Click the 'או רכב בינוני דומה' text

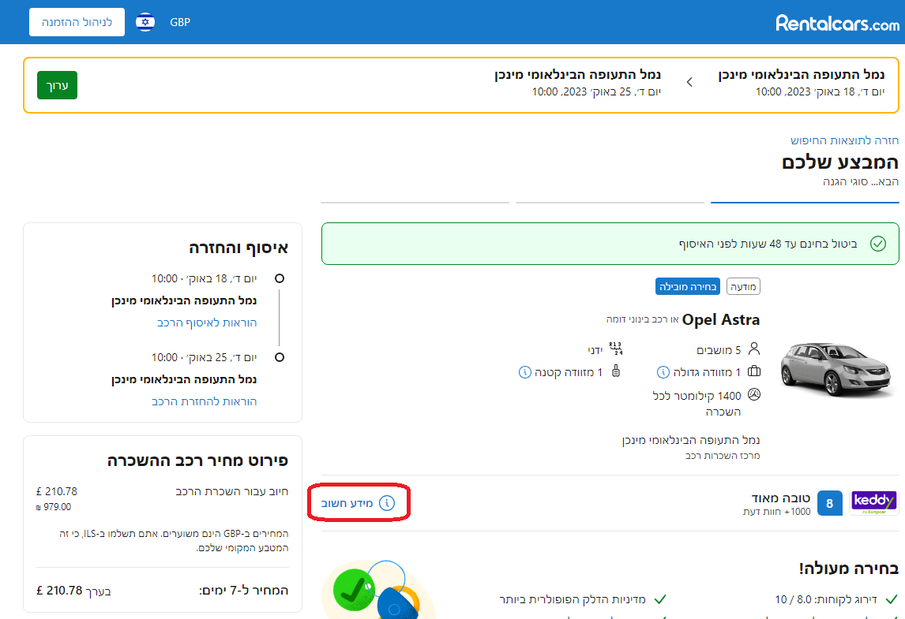click(642, 319)
